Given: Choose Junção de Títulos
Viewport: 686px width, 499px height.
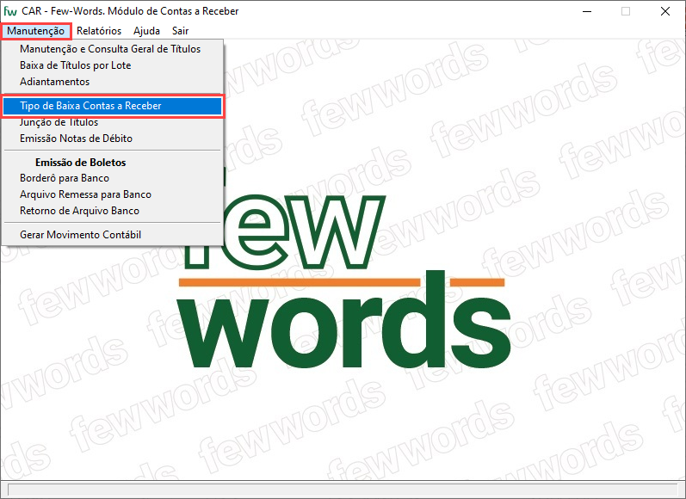Looking at the screenshot, I should point(113,122).
